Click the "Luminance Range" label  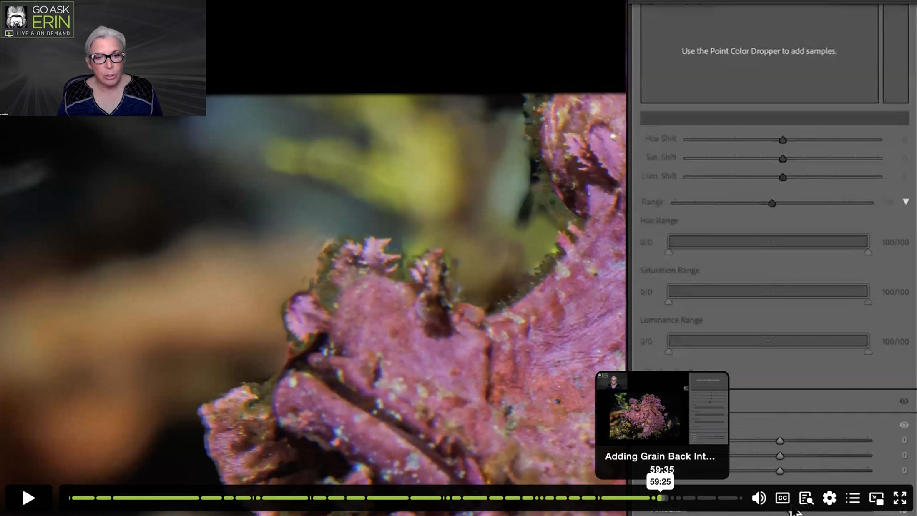[671, 320]
